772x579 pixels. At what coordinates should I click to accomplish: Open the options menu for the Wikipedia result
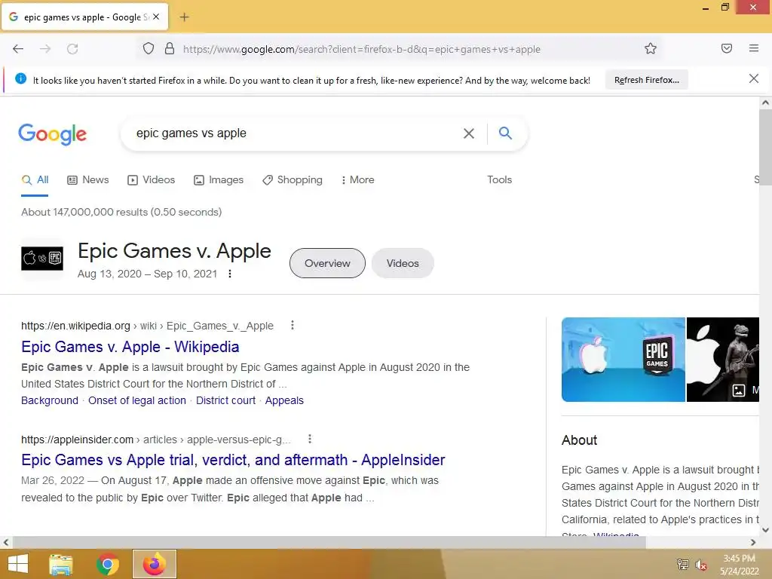click(x=293, y=326)
